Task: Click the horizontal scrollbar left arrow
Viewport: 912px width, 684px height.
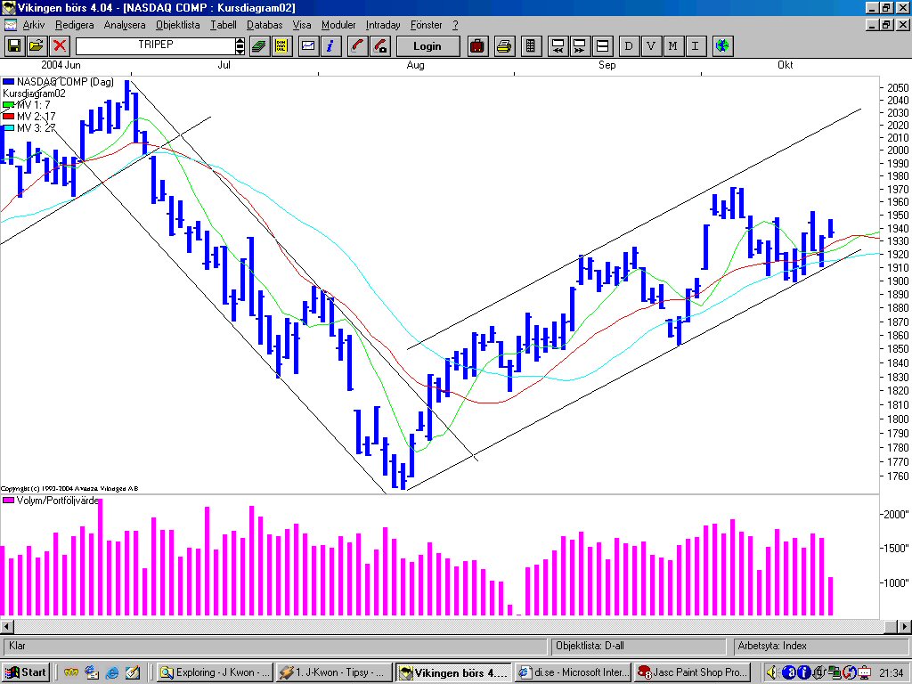Action: coord(7,627)
